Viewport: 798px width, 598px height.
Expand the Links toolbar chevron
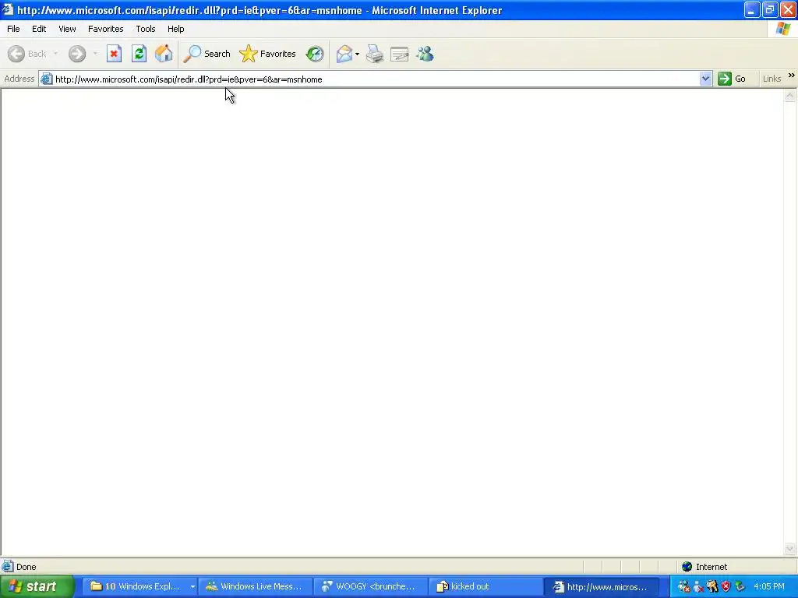792,76
